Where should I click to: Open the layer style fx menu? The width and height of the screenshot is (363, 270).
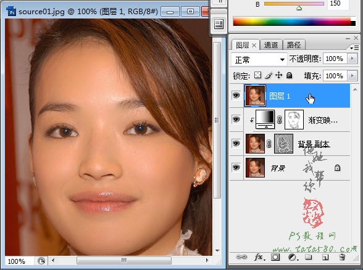[x=259, y=257]
